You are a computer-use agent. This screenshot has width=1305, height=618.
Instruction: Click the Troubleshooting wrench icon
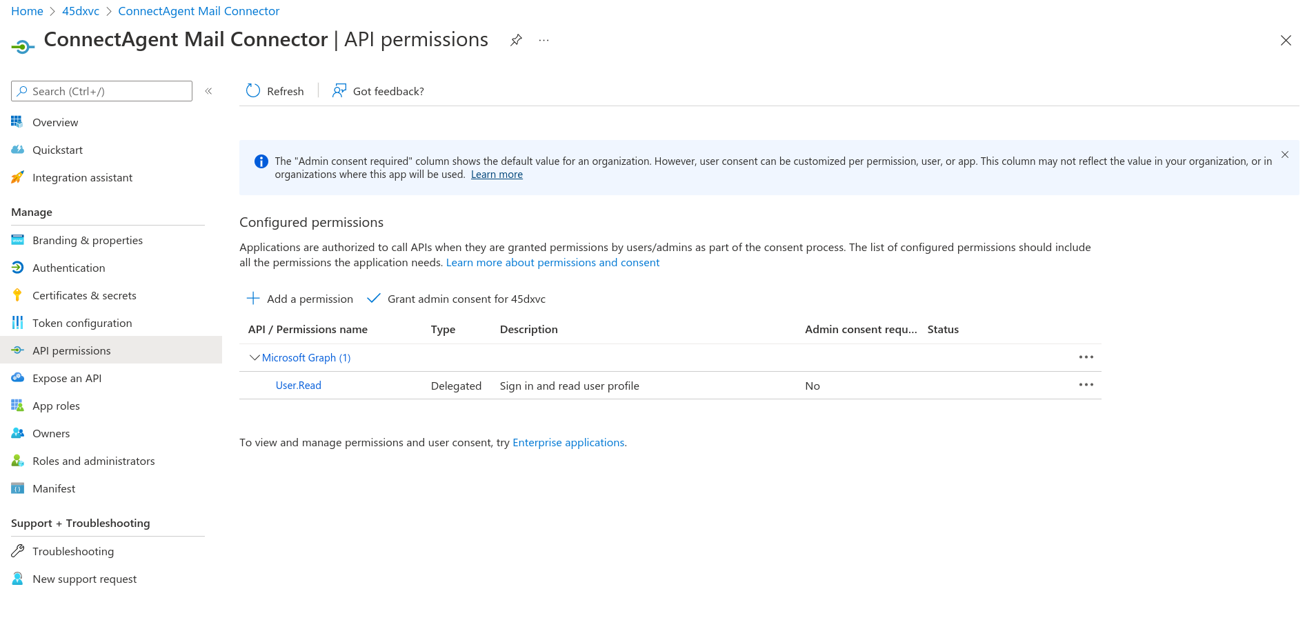tap(17, 551)
